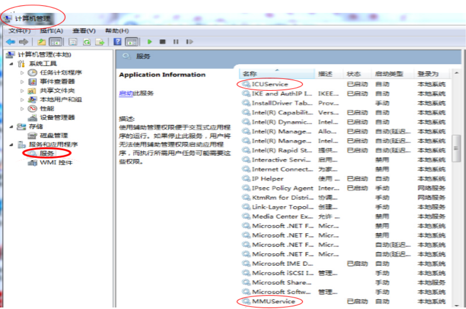Select 服务 in the console tree
Screen dimensions: 466x309
[x=47, y=153]
